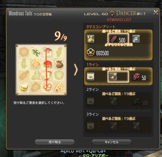Viewport: 162px width, 157px height.
Task: Click the 20 envelope reward in 3ライン
Action: [90, 126]
